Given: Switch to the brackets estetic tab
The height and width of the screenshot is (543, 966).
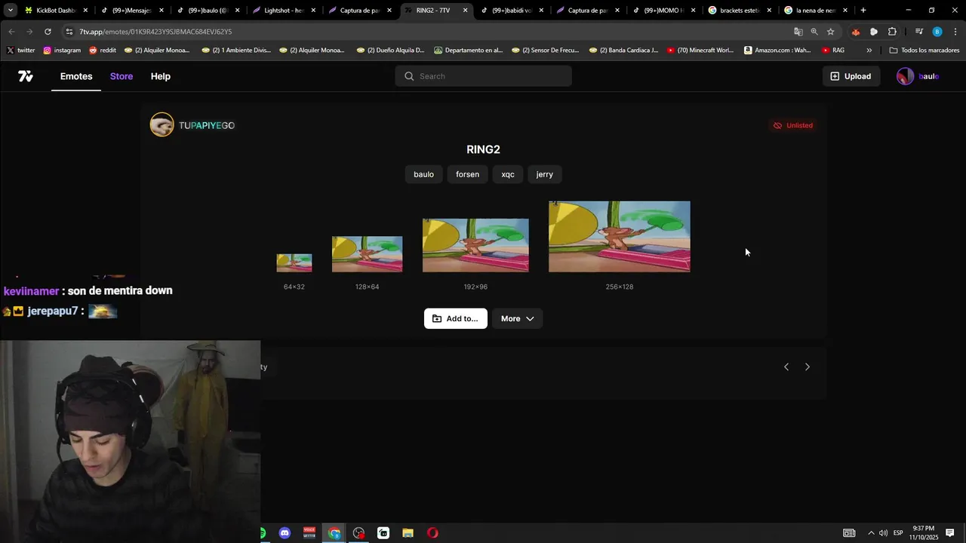Looking at the screenshot, I should 740,11.
